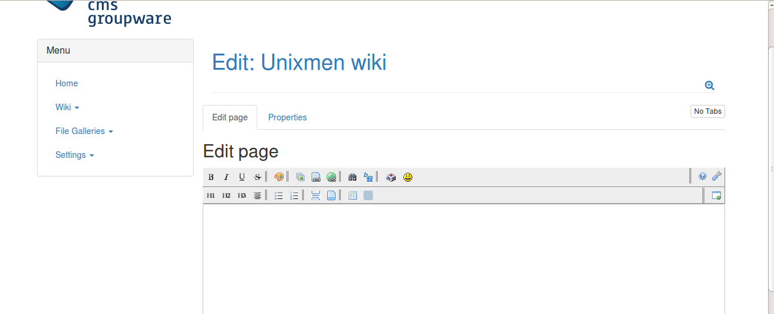
Task: Apply strikethrough with the S toolbar icon
Action: tap(257, 177)
